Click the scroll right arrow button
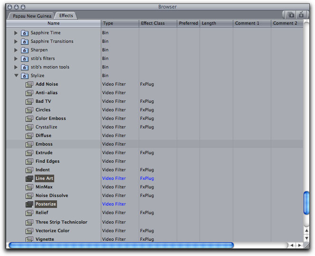 point(299,246)
